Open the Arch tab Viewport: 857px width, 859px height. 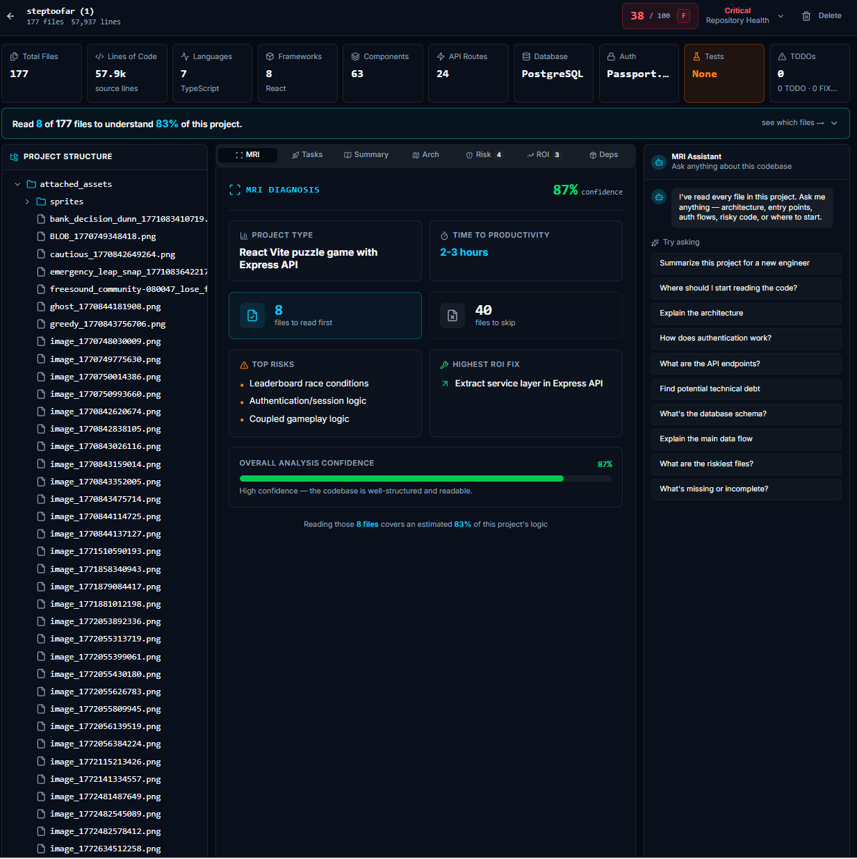pyautogui.click(x=425, y=155)
